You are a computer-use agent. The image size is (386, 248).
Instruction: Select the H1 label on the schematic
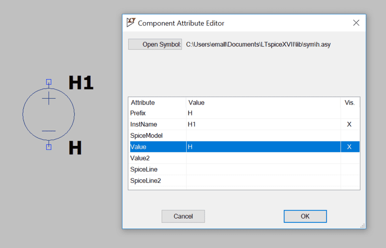[x=81, y=83]
